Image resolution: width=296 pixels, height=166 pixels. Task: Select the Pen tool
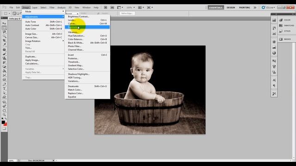pos(4,84)
